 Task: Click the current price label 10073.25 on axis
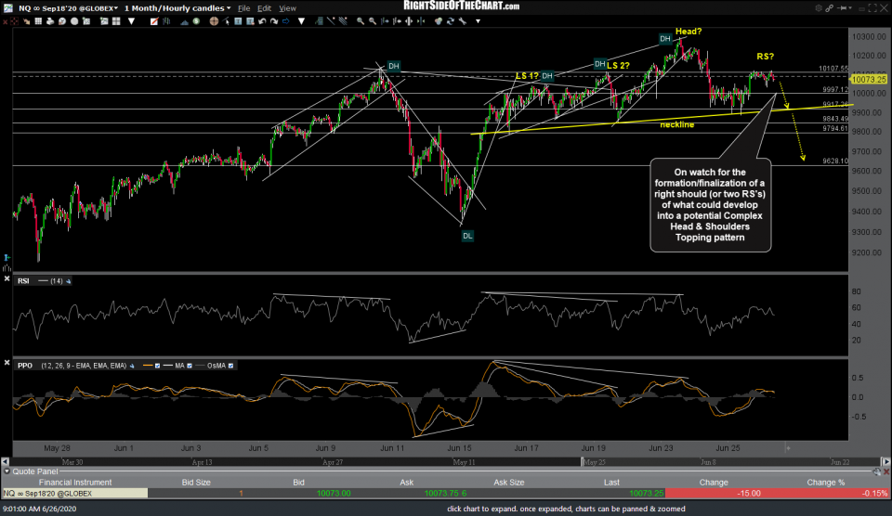[x=869, y=80]
